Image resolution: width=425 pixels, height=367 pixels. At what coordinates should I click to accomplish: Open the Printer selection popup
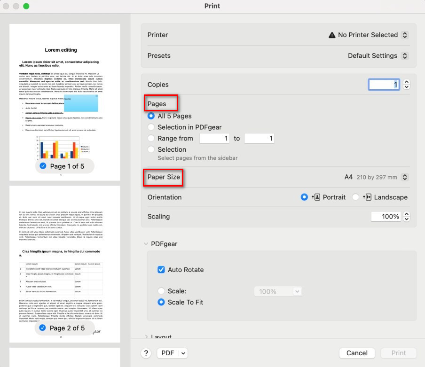(x=405, y=35)
